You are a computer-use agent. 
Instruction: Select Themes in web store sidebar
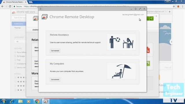(x=17, y=28)
